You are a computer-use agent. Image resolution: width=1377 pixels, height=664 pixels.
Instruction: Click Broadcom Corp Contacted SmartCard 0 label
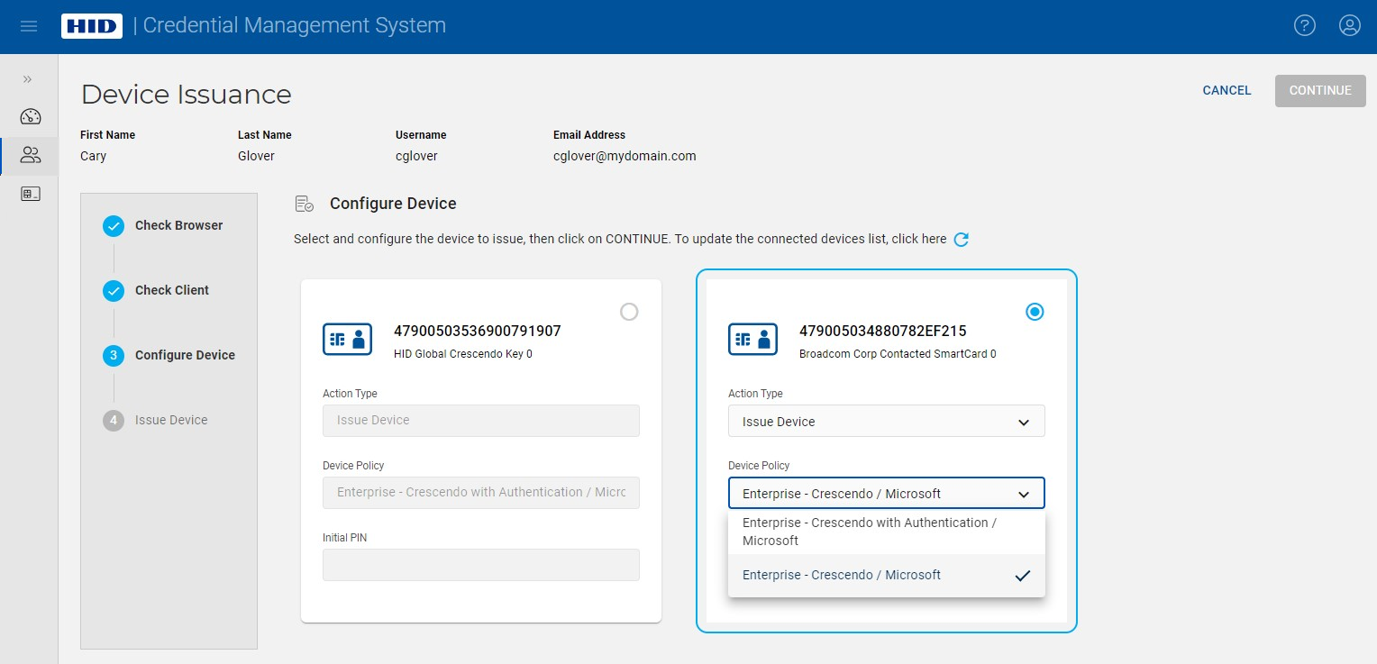(898, 354)
